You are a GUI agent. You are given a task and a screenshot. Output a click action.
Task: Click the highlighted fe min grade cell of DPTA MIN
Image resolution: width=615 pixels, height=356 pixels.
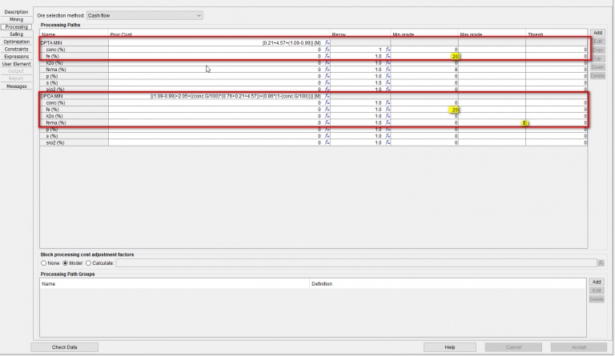(424, 56)
